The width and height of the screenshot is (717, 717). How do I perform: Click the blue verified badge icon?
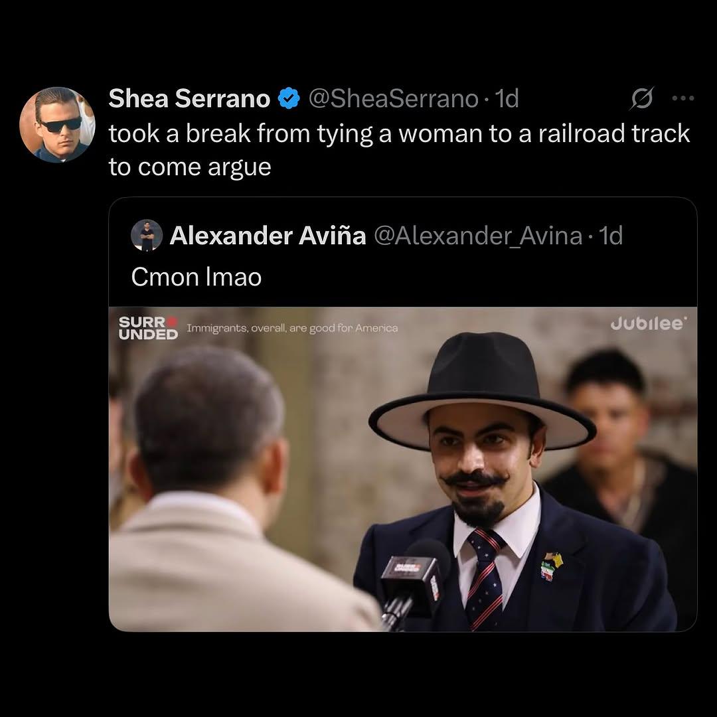[x=289, y=98]
